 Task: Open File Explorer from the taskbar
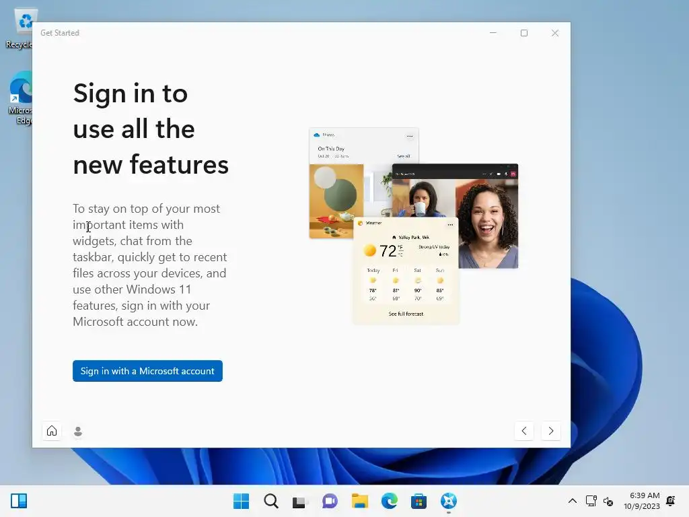click(x=359, y=501)
